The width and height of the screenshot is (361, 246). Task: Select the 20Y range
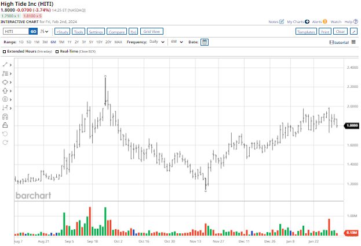108,42
